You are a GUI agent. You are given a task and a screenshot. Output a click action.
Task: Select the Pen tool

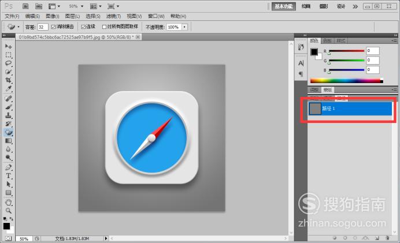coord(9,167)
